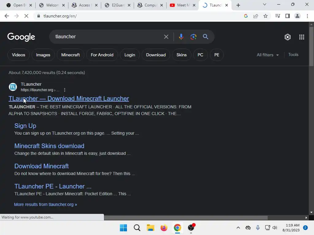
Task: Open Minecraft Skins download link
Action: (49, 146)
